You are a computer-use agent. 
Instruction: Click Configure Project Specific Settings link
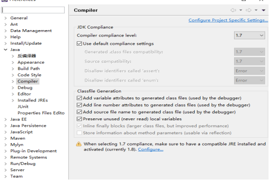228,20
